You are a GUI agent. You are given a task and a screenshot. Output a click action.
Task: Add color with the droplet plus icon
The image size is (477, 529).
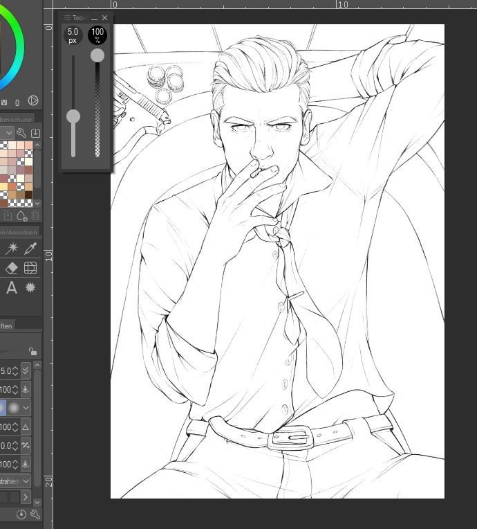(x=21, y=217)
